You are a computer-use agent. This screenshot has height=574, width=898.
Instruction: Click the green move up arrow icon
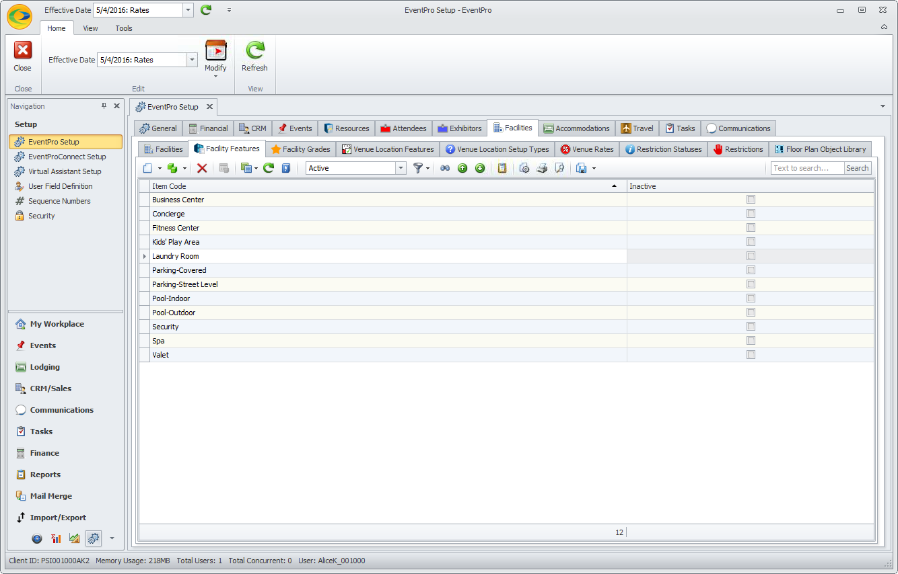click(x=462, y=168)
